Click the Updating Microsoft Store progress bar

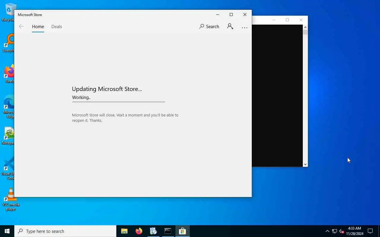click(118, 102)
